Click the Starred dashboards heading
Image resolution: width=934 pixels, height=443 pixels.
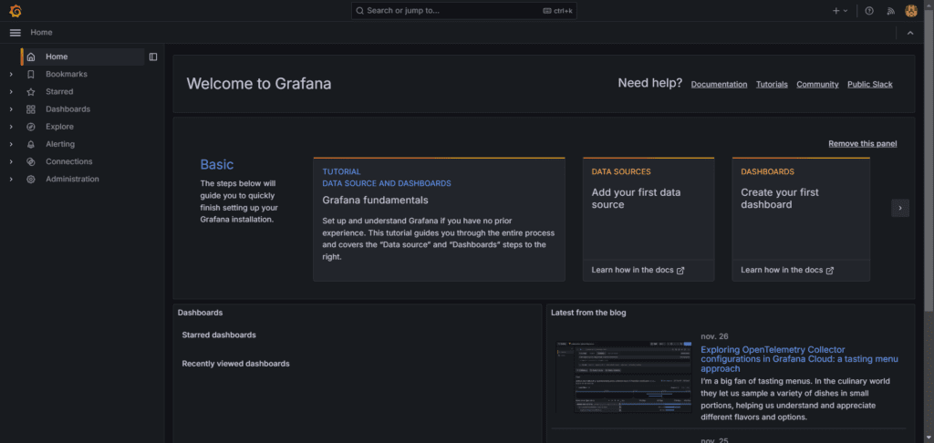[x=219, y=335]
